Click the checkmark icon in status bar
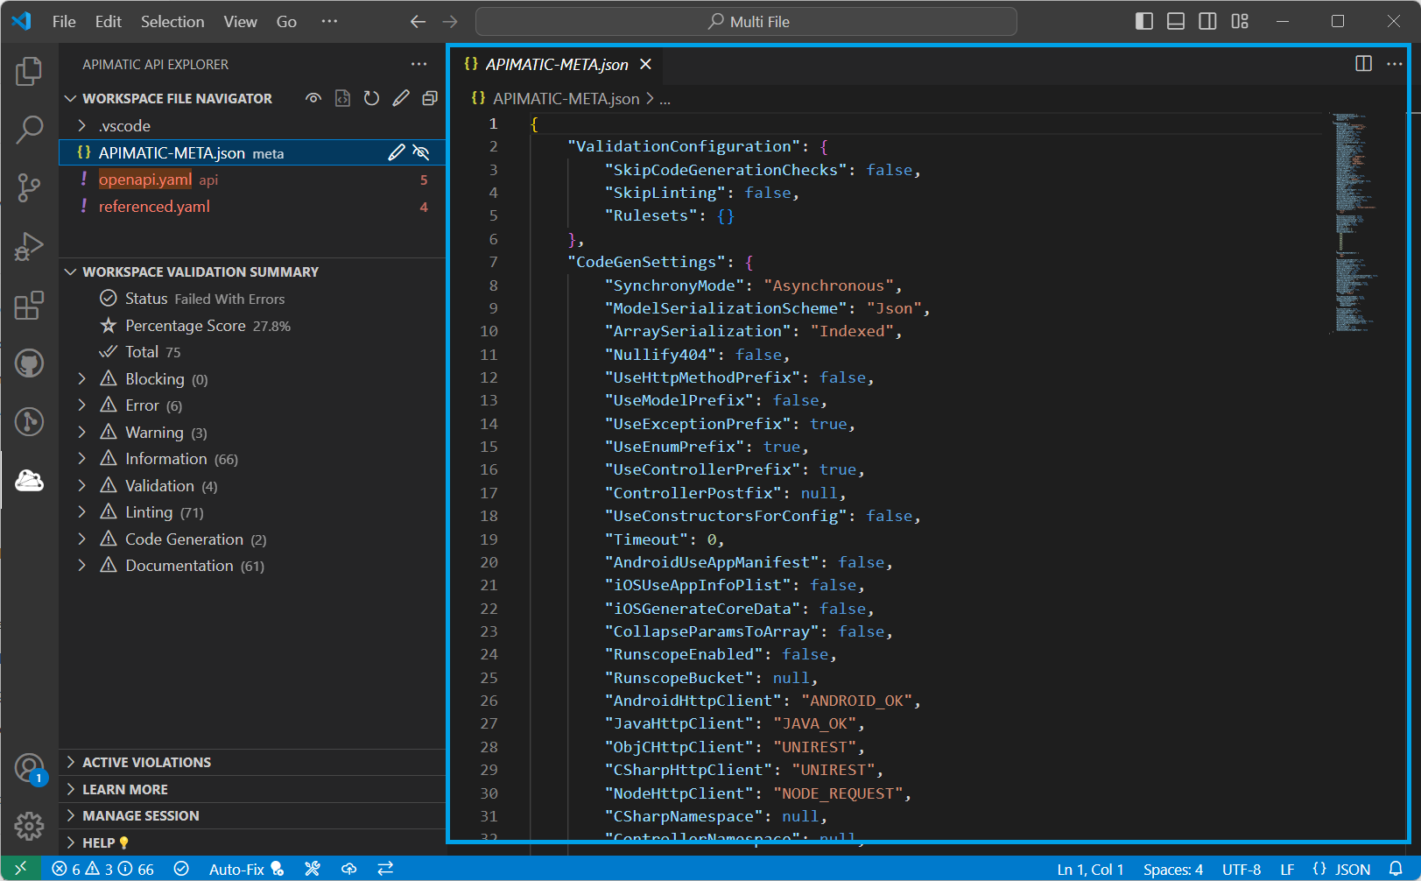 (x=181, y=869)
